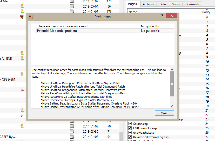
Task: Click the conflict lightning icon with red minus
Action: [22, 89]
